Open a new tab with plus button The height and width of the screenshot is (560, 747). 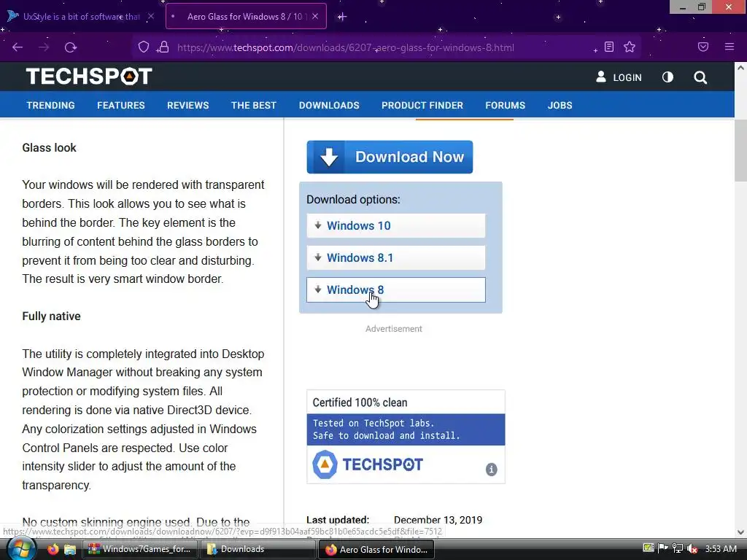(x=341, y=17)
